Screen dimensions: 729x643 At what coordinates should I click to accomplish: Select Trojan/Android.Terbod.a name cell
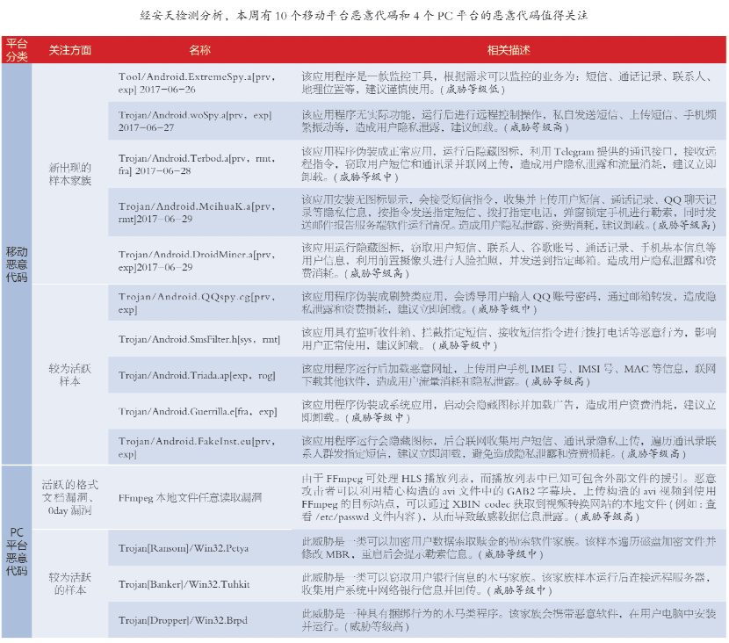coord(200,164)
